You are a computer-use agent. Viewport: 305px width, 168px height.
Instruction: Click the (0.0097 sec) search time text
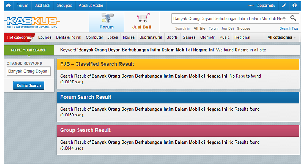coord(72,82)
